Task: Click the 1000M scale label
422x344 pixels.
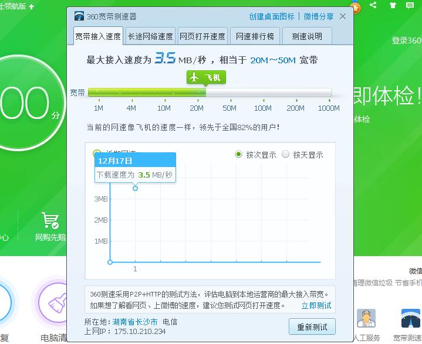Action: coord(329,108)
